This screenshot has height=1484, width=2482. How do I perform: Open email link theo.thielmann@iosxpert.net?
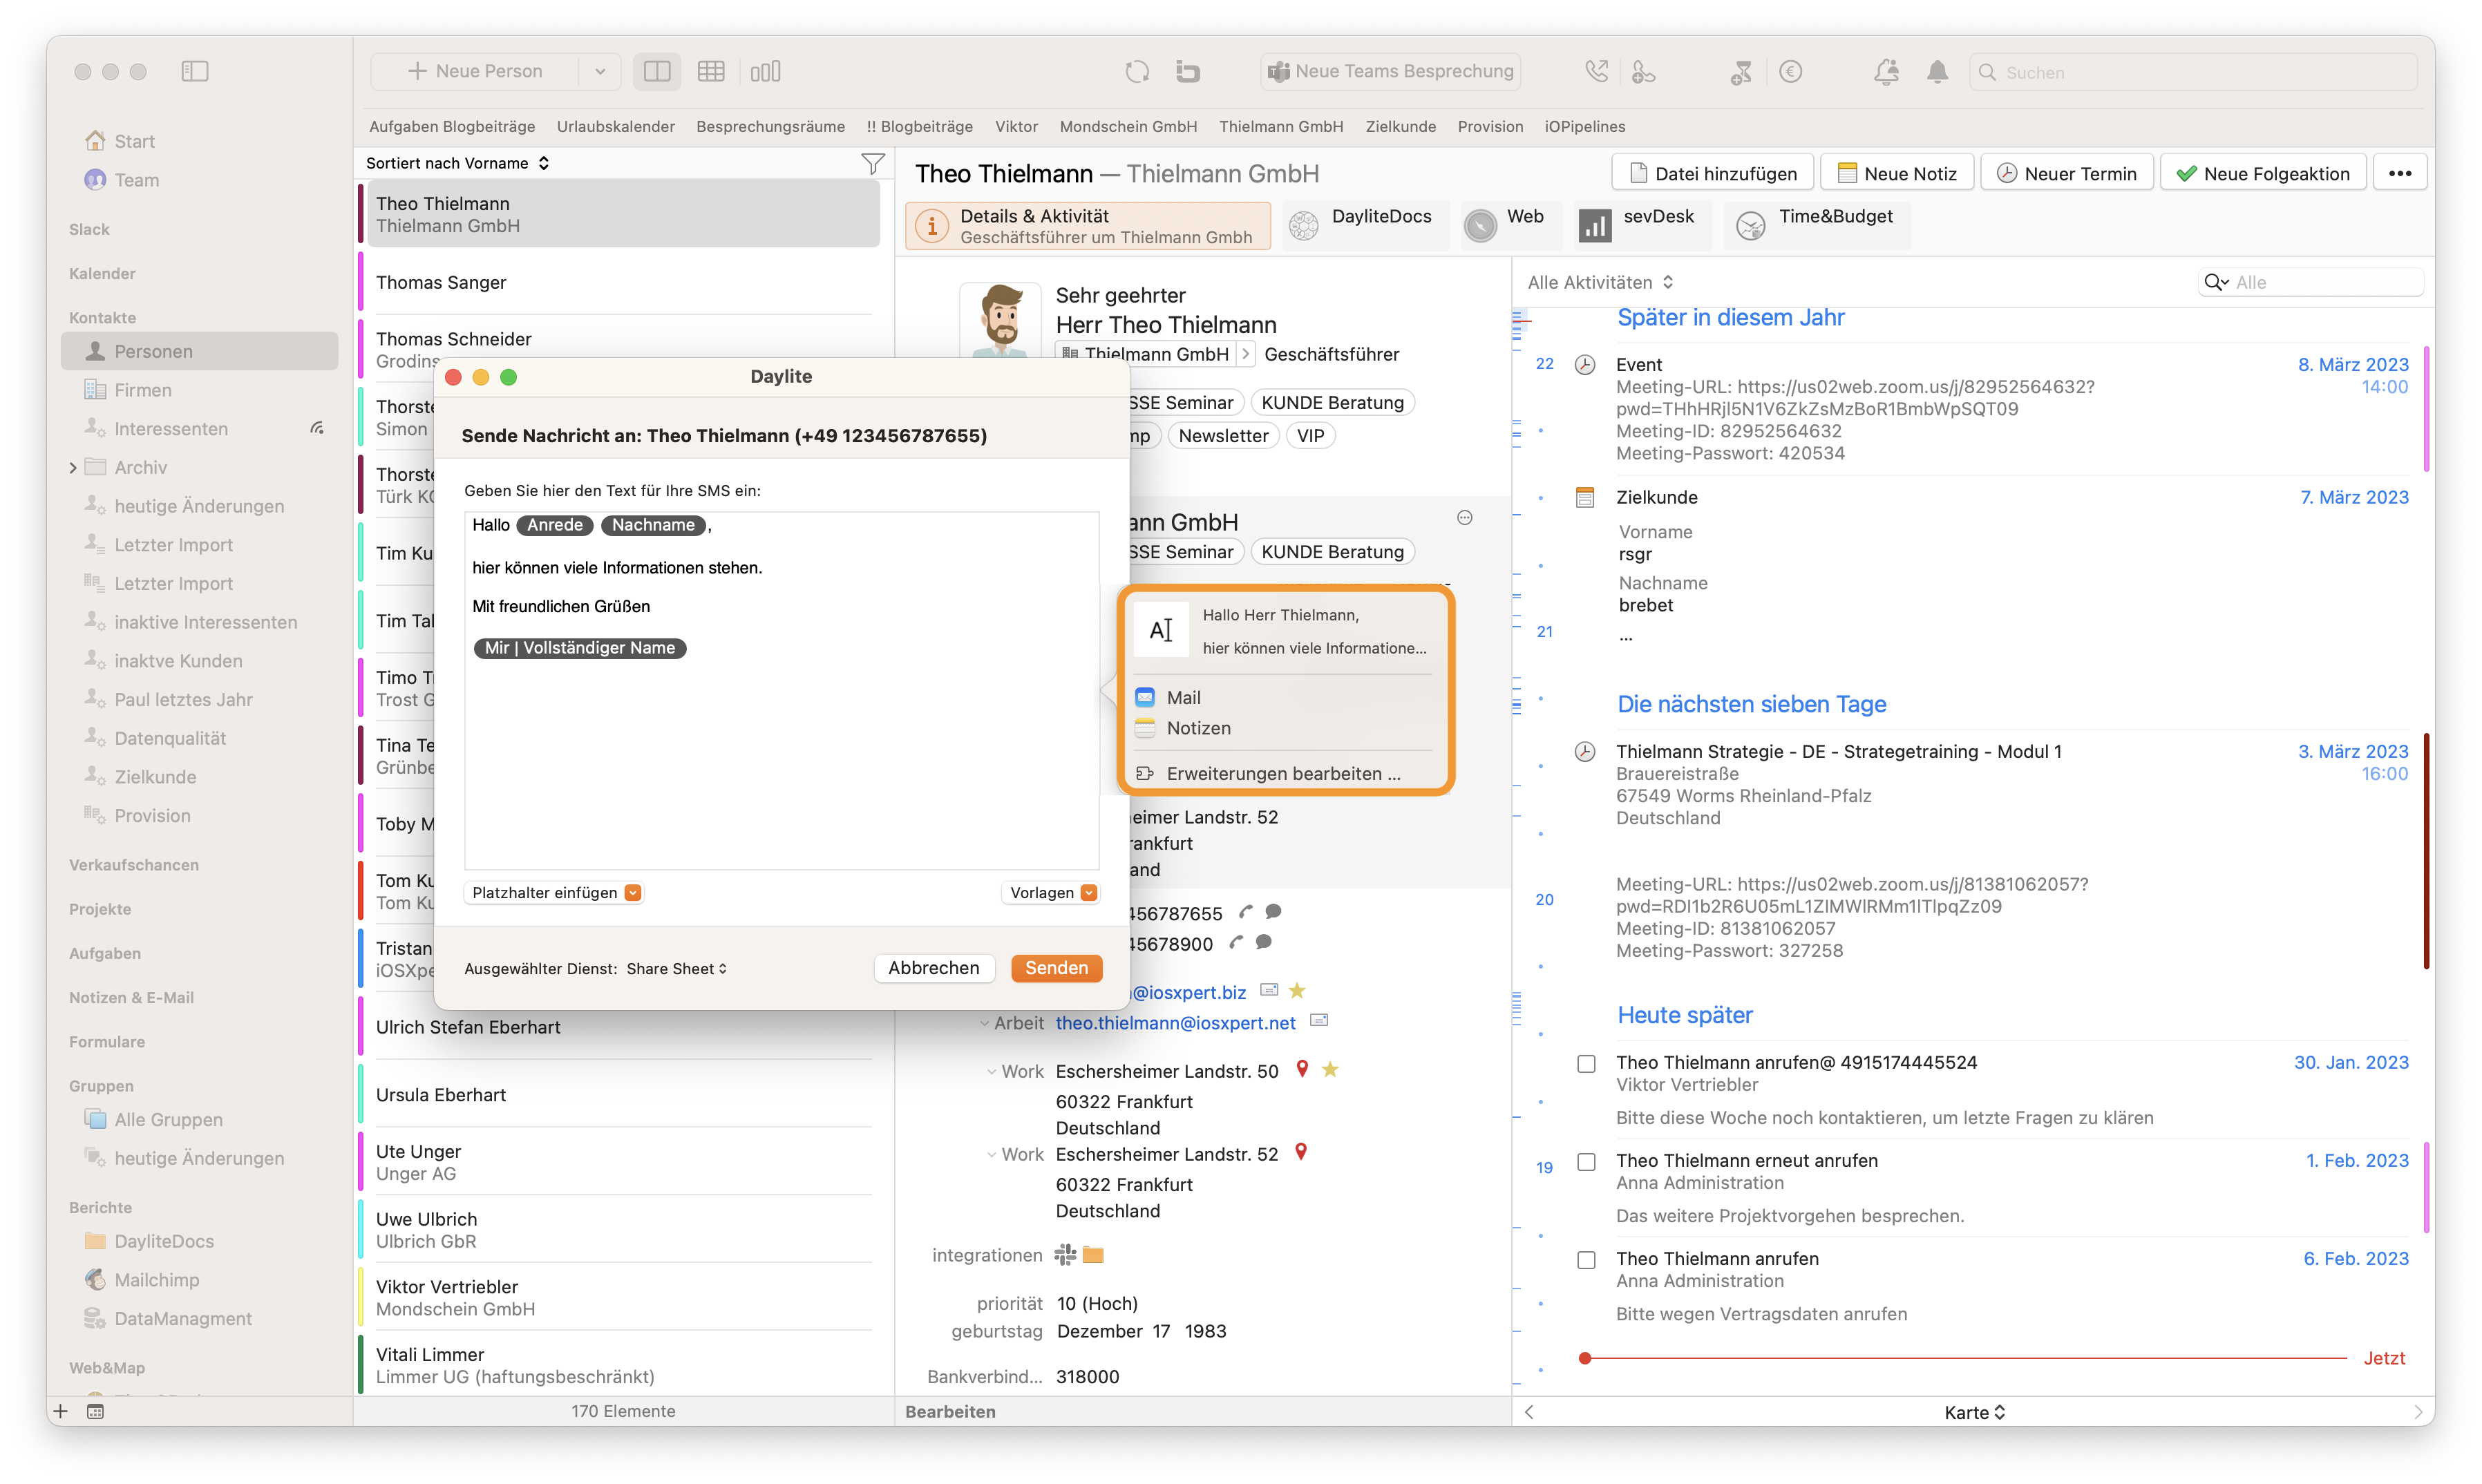[x=1175, y=1022]
